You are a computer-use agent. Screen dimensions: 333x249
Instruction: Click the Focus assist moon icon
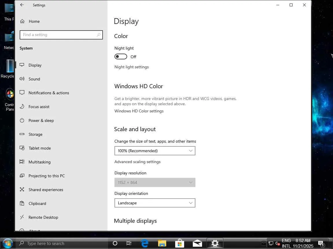click(22, 107)
